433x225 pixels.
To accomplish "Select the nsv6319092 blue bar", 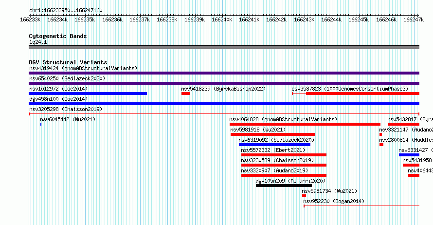I will [x=274, y=145].
